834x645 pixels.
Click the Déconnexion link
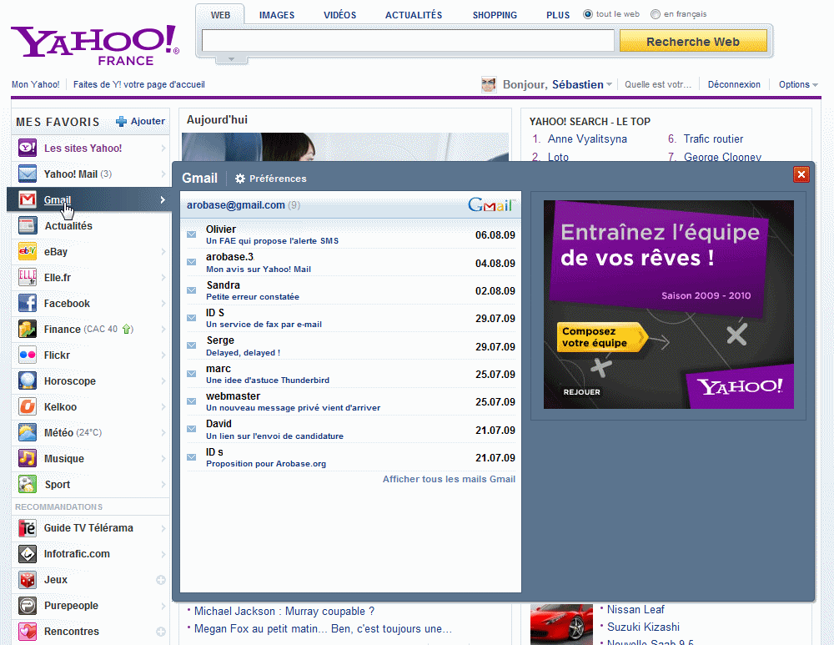click(734, 84)
